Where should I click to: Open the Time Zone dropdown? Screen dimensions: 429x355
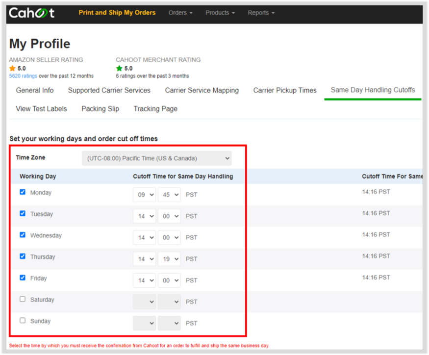(x=157, y=158)
